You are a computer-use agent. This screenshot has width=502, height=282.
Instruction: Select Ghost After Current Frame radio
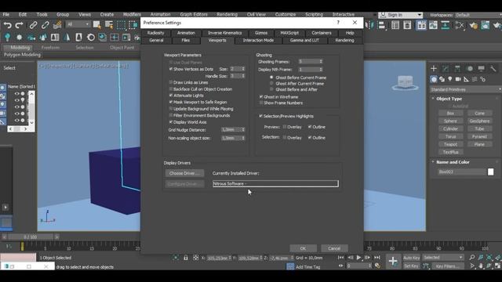[271, 84]
